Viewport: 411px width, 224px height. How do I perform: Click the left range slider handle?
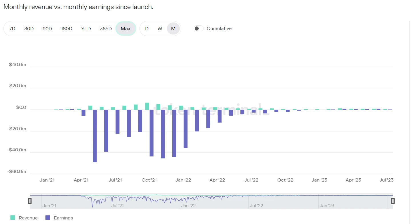click(30, 201)
